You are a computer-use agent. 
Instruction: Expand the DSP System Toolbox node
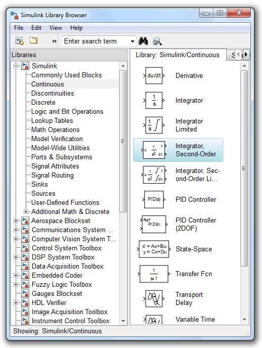click(16, 257)
